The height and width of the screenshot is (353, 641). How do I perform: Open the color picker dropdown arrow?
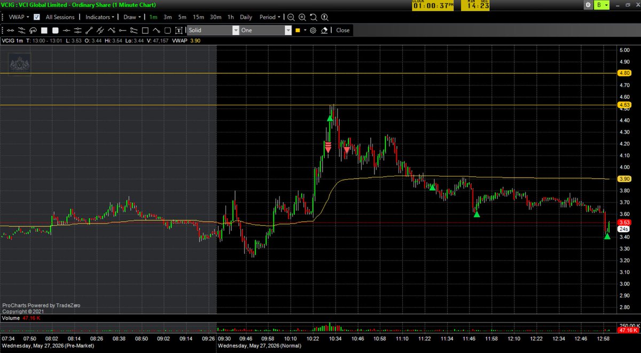tap(305, 30)
